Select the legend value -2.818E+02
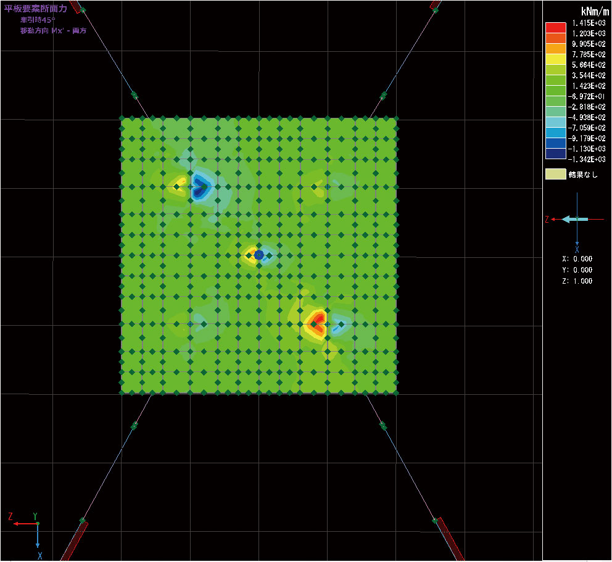612x562 pixels. pos(587,107)
